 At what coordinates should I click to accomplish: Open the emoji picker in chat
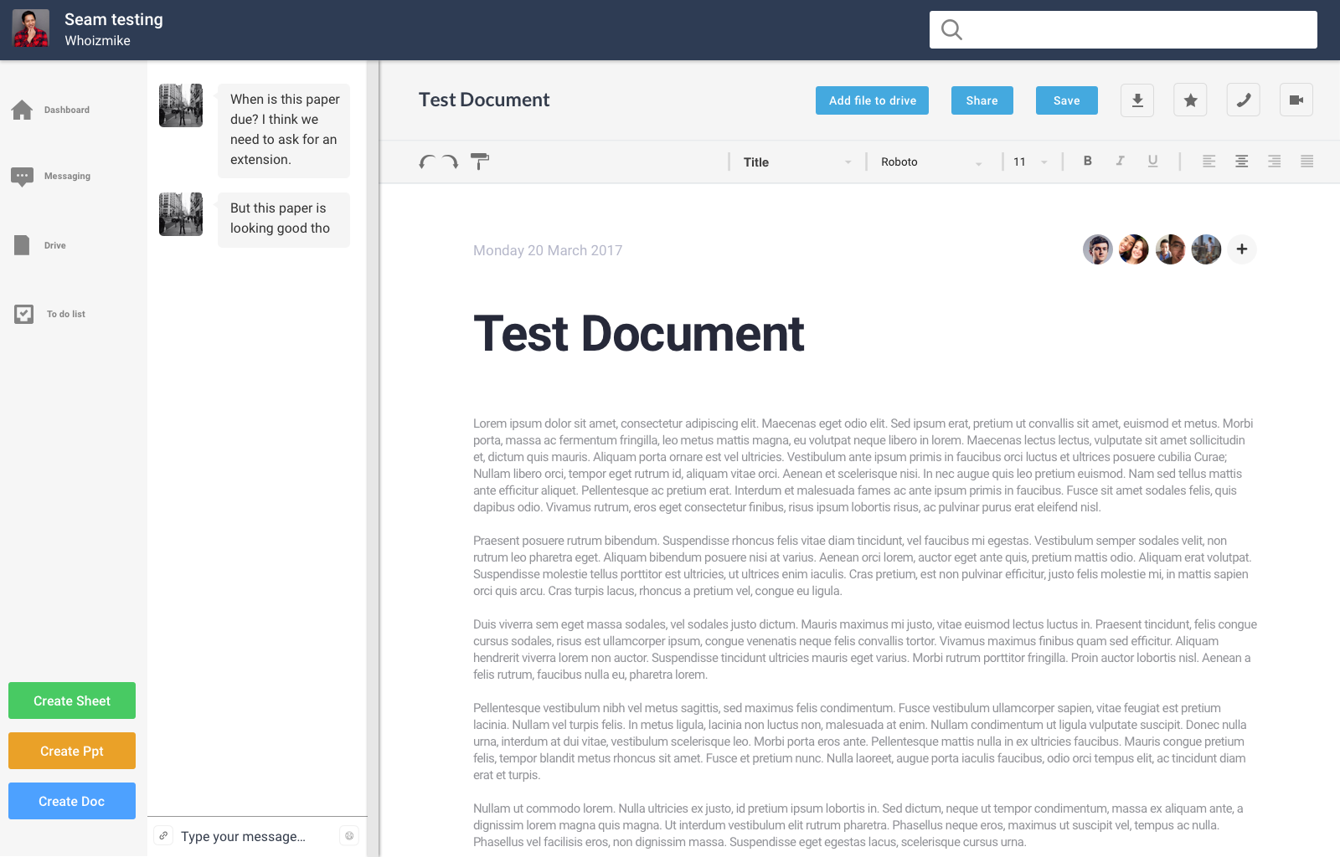(349, 835)
